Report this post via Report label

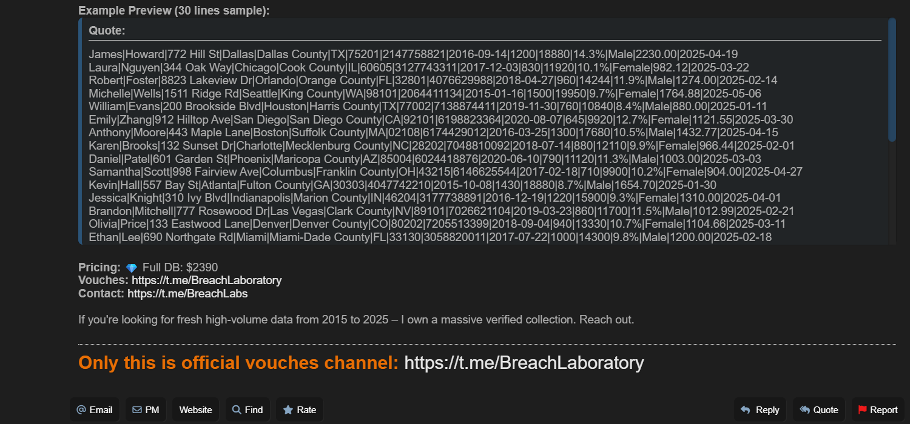coord(884,410)
